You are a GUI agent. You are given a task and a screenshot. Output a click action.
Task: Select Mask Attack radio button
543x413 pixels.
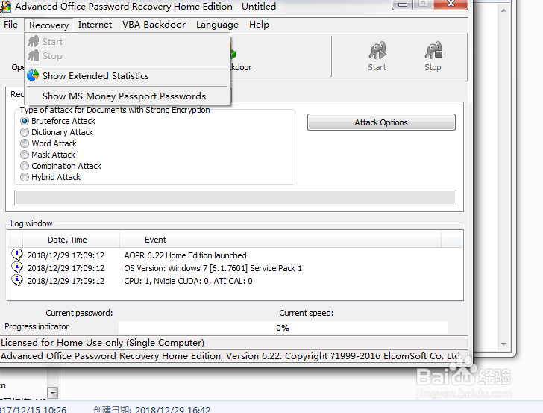click(24, 155)
